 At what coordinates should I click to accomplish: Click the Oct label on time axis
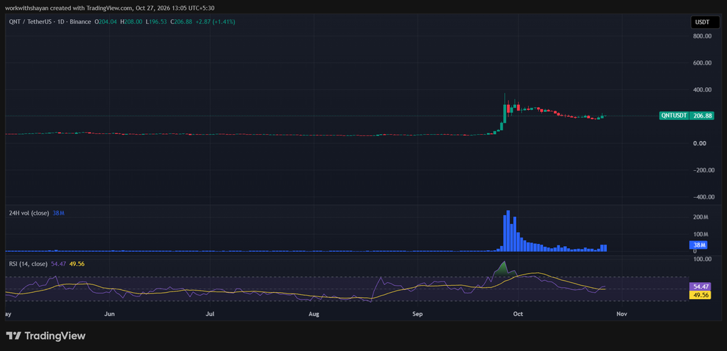pyautogui.click(x=518, y=314)
